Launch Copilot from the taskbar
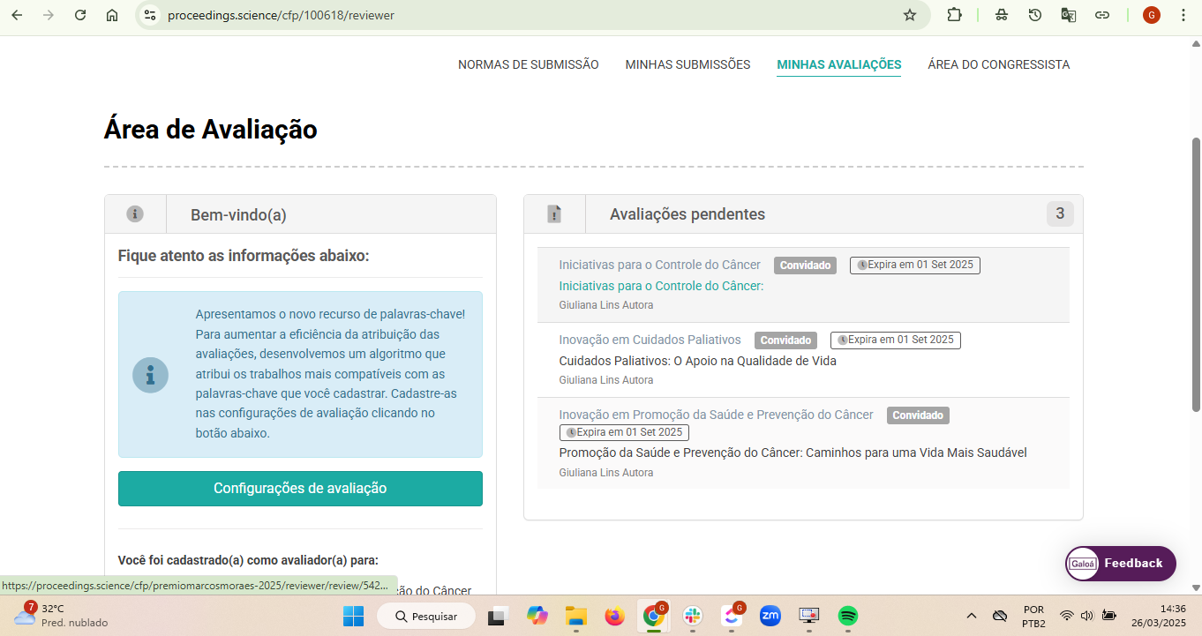 pyautogui.click(x=537, y=616)
